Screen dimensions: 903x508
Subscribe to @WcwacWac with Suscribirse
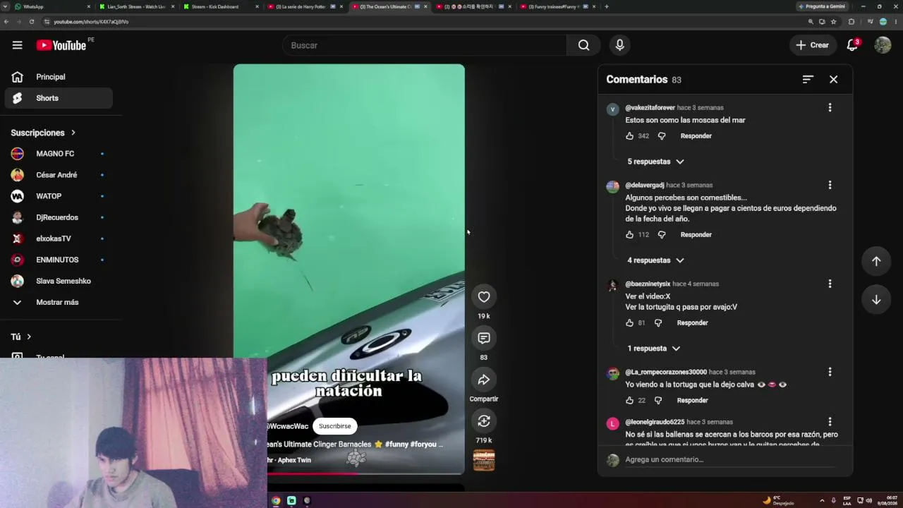coord(334,426)
